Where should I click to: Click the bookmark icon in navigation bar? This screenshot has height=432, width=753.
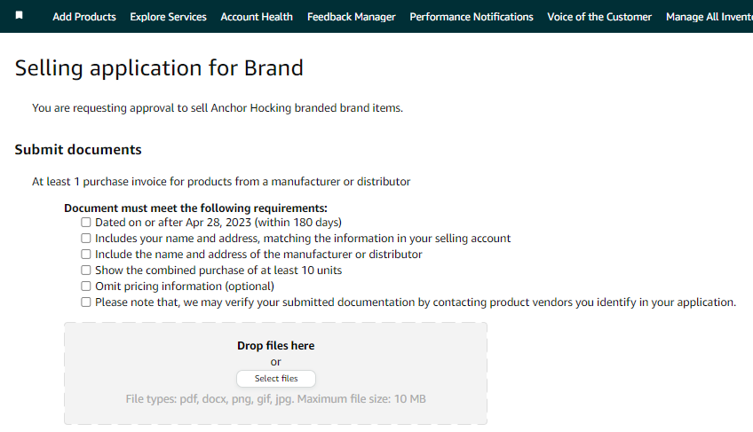[x=20, y=15]
